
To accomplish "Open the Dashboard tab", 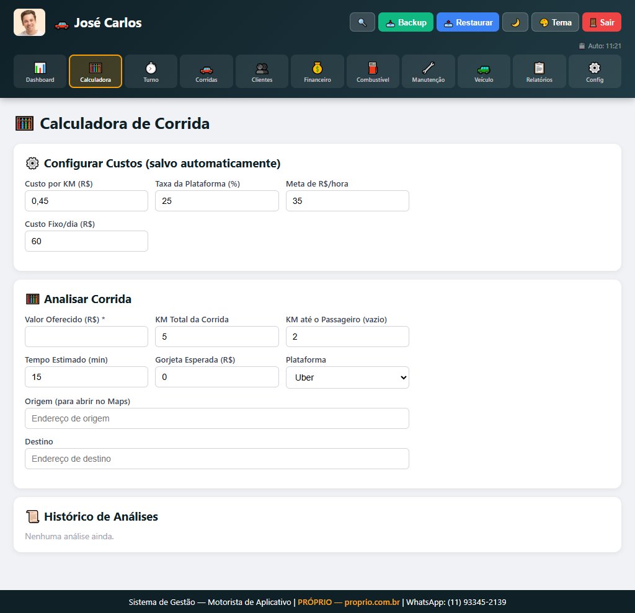I will coord(40,71).
